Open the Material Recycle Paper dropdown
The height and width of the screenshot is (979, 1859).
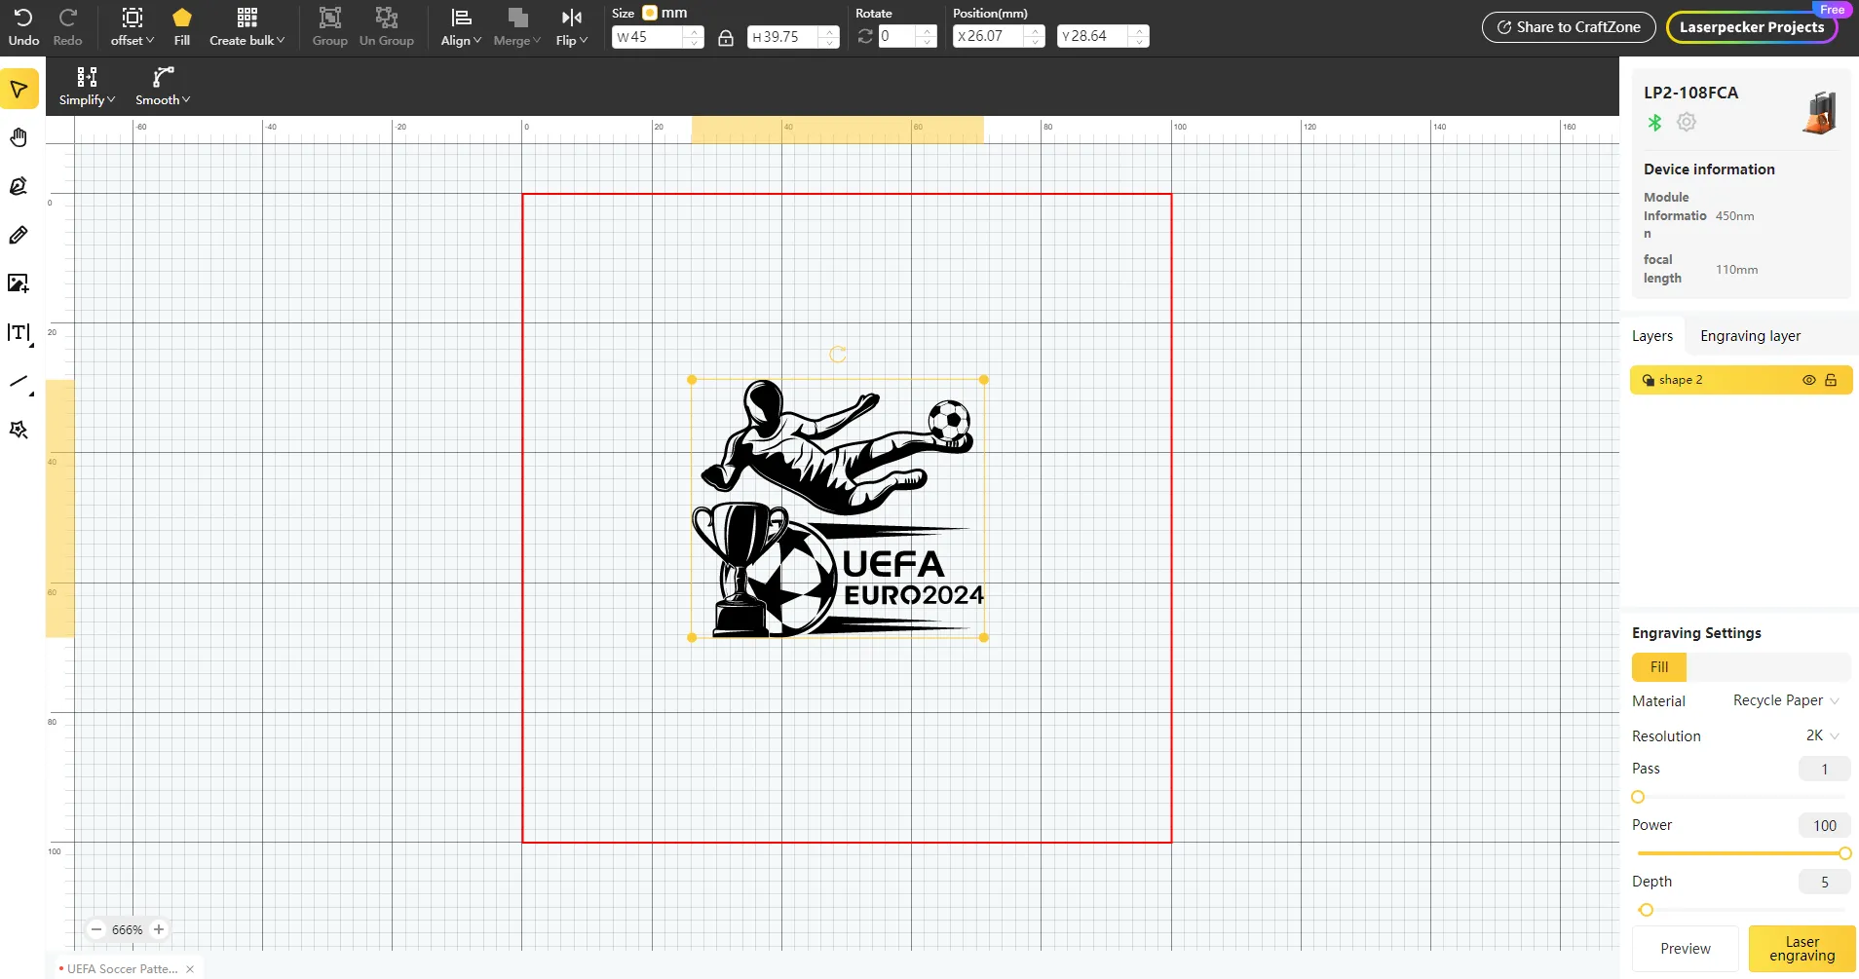pos(1786,700)
